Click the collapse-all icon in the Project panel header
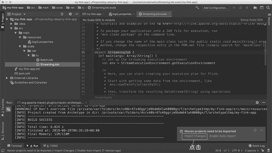 coord(62,14)
